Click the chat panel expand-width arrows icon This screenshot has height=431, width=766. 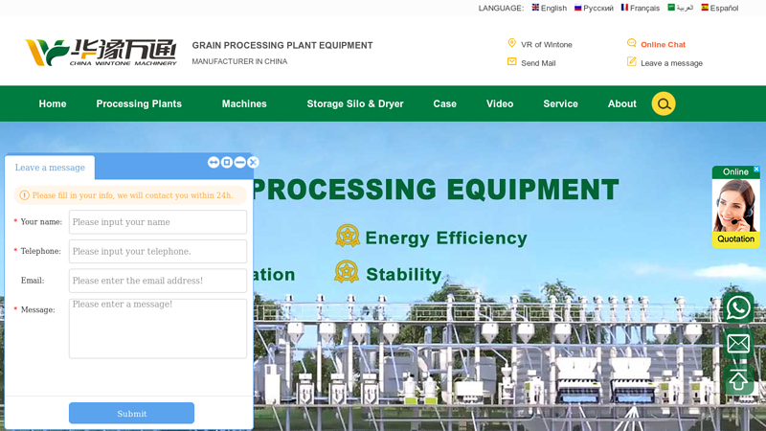pyautogui.click(x=214, y=162)
